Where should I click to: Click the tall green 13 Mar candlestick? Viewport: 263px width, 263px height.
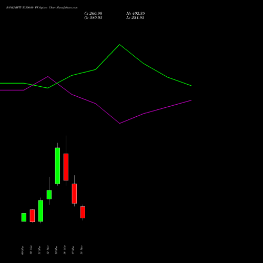click(57, 166)
